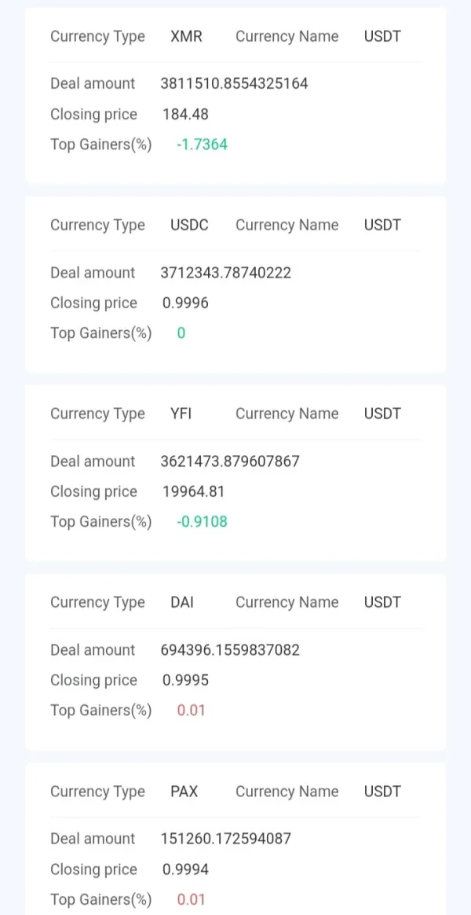Tap the -1.7364 top gainers percentage
Image resolution: width=471 pixels, height=915 pixels.
coord(202,145)
